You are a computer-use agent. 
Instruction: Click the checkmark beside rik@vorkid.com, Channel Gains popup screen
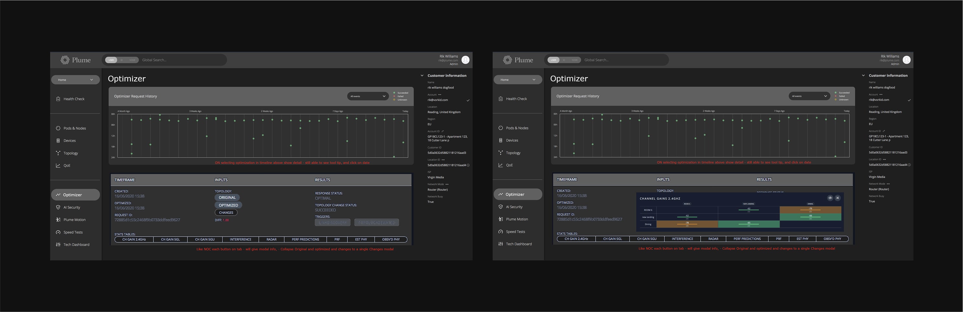pyautogui.click(x=909, y=100)
